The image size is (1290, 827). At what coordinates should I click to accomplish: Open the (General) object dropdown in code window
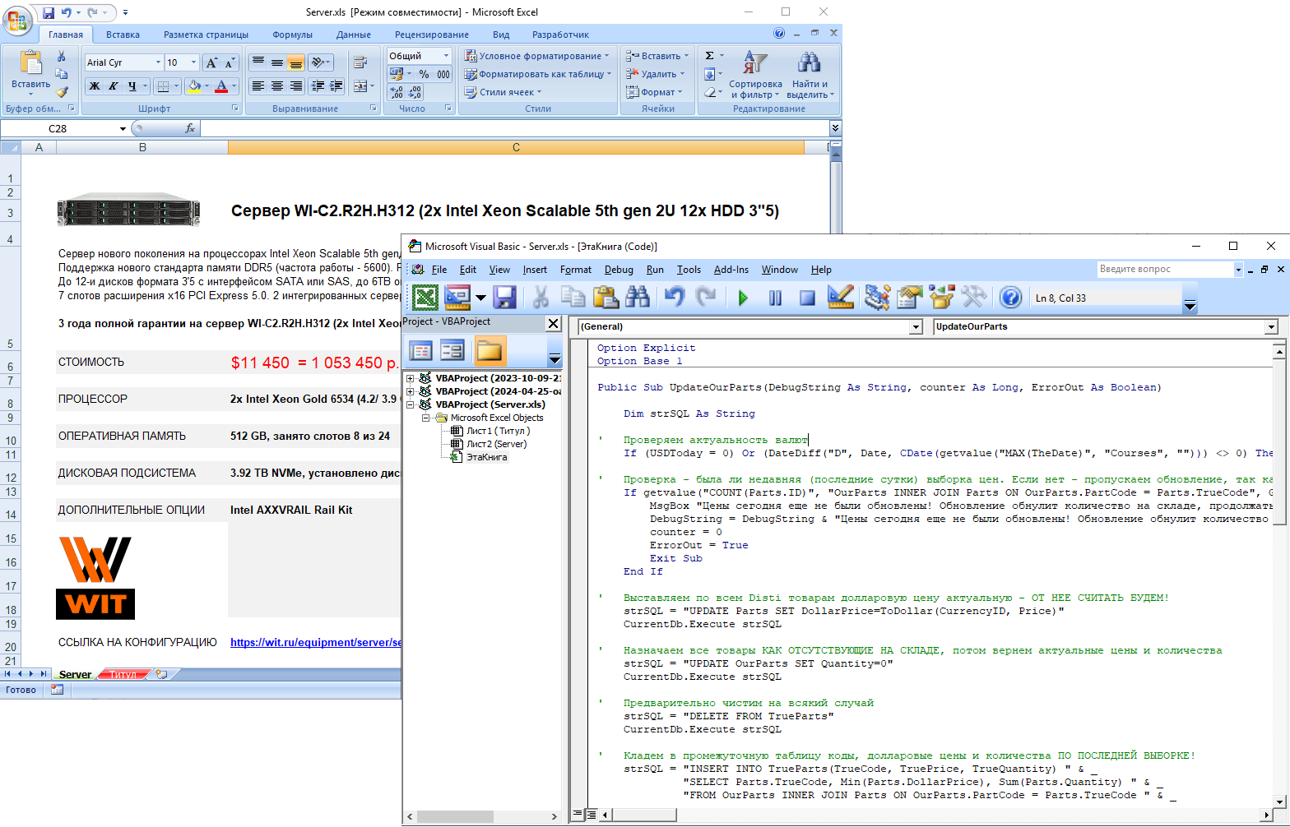(x=916, y=327)
